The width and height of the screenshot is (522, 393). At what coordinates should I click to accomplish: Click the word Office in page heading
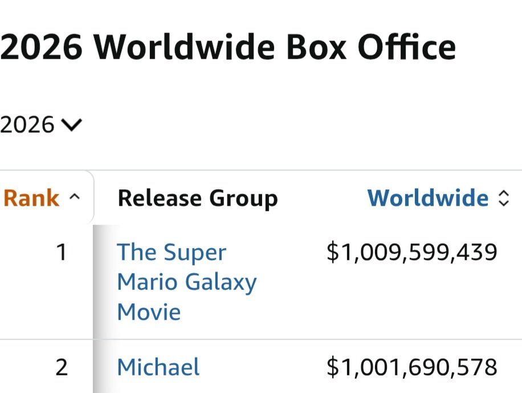pyautogui.click(x=406, y=47)
